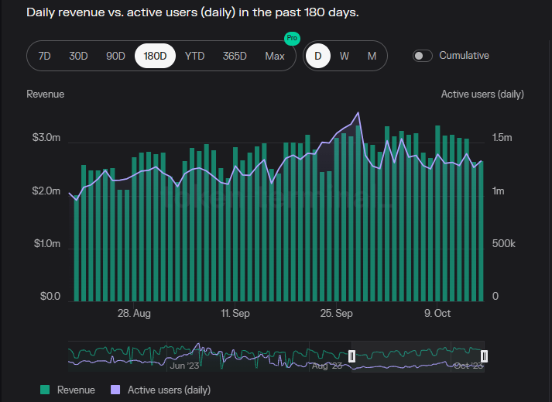552x402 pixels.
Task: Select the 180D time range
Action: click(155, 56)
